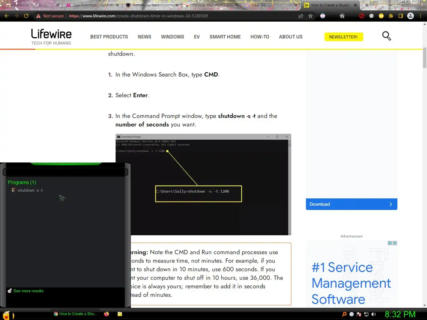Click the scrollbar down arrow
427x320 pixels.
pyautogui.click(x=425, y=305)
